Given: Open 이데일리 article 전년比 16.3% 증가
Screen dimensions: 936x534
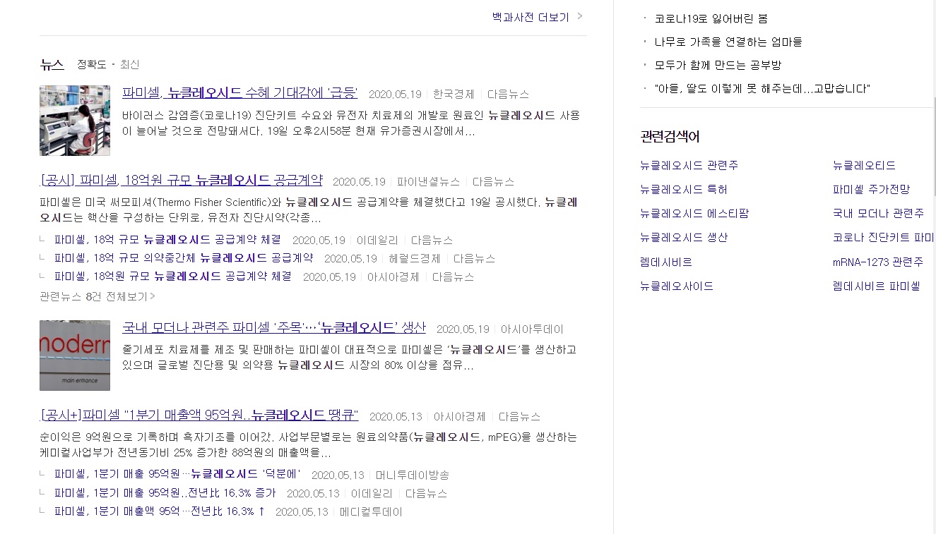Looking at the screenshot, I should (x=165, y=493).
